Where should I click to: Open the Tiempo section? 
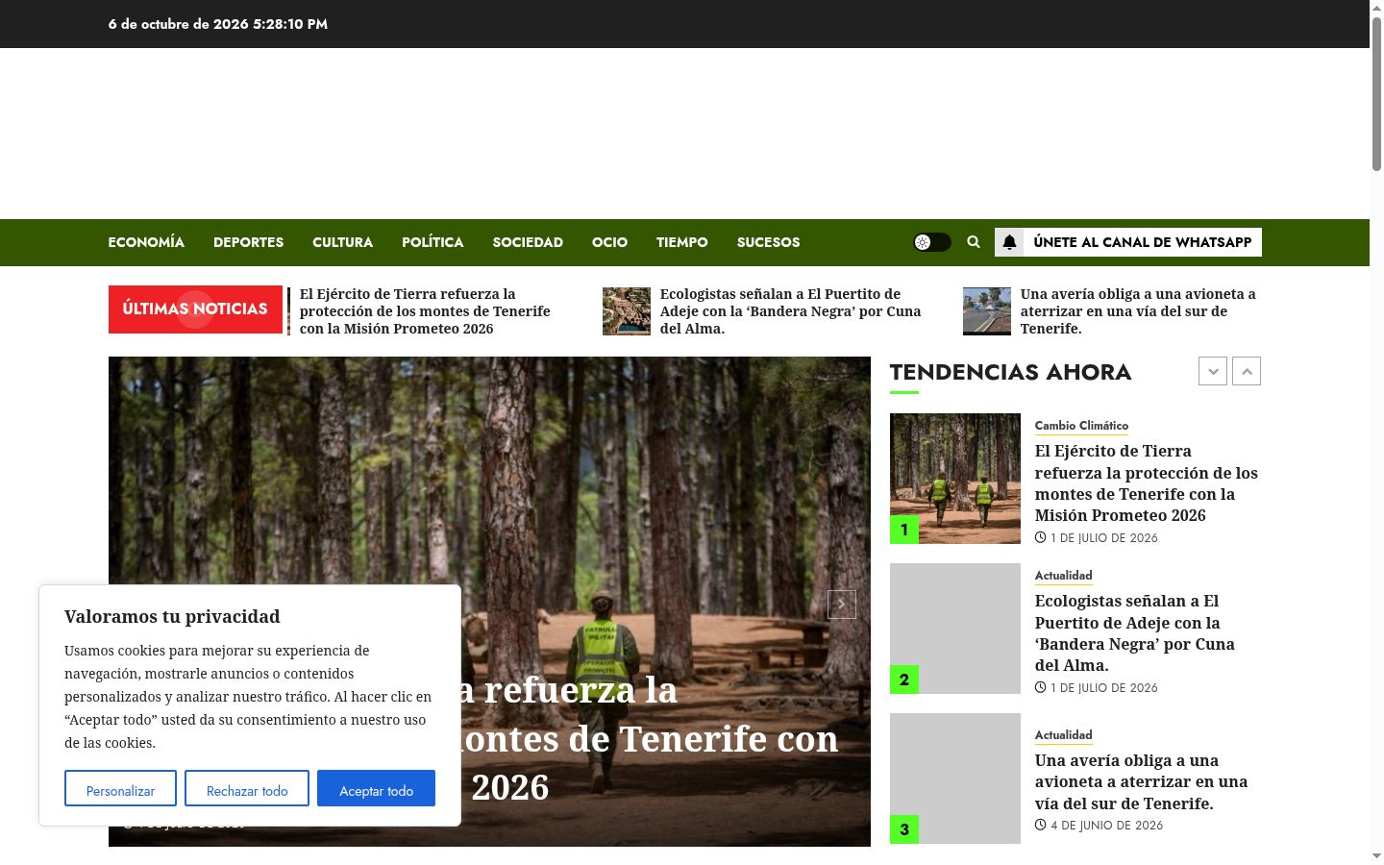[681, 242]
